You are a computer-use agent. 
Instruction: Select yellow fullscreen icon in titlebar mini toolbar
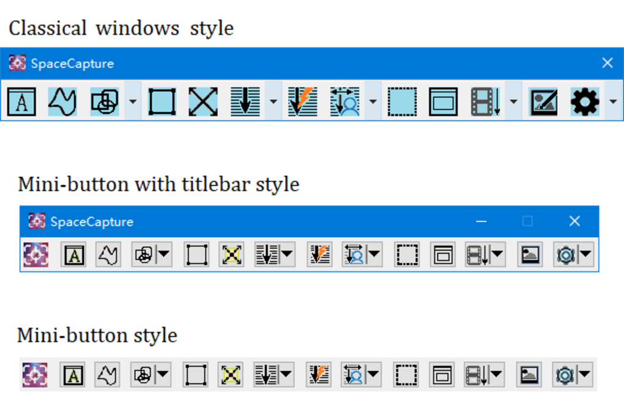[x=231, y=254]
